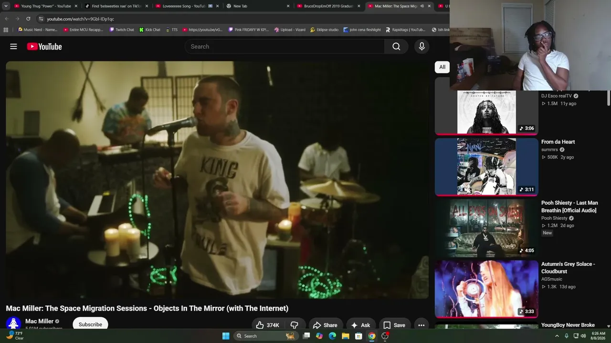Play the Autumn's Grey Solace Cloudburst thumbnail
The width and height of the screenshot is (611, 343).
(486, 289)
